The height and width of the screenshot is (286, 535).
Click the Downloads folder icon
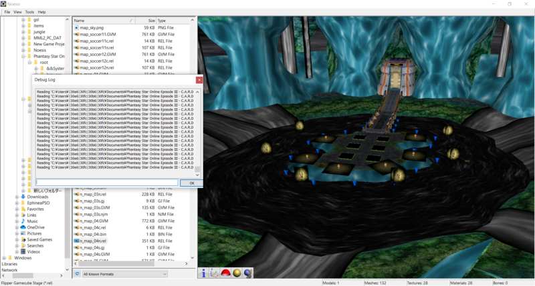point(23,197)
